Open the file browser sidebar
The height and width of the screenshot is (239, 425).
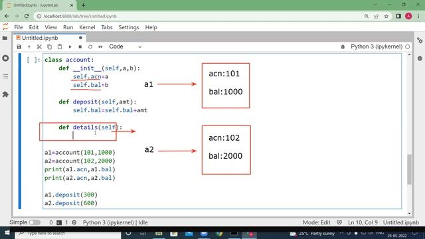pos(5,39)
